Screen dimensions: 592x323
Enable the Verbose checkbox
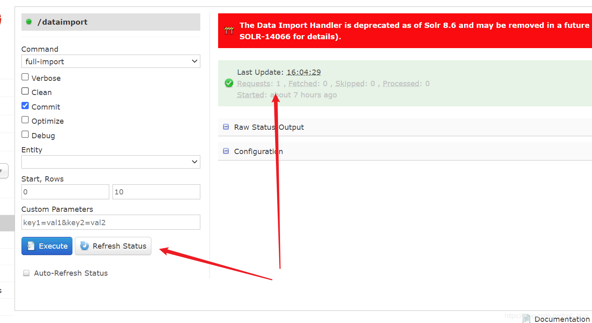[x=25, y=77]
